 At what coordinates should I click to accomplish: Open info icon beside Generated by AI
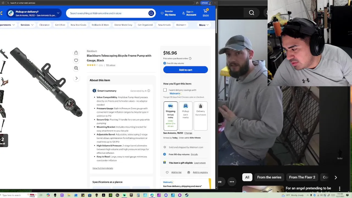[149, 91]
